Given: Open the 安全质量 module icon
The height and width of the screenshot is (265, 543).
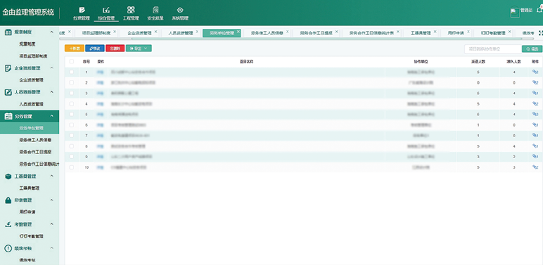Looking at the screenshot, I should 155,11.
